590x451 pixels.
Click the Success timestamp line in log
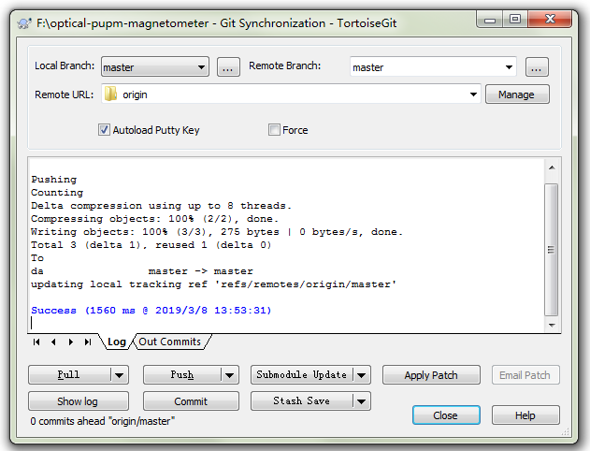pyautogui.click(x=151, y=311)
